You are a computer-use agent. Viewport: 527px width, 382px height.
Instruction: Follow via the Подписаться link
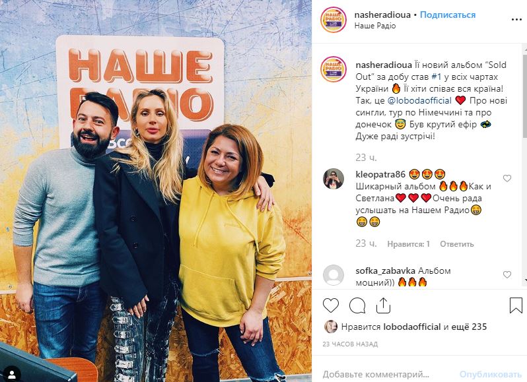(x=448, y=15)
